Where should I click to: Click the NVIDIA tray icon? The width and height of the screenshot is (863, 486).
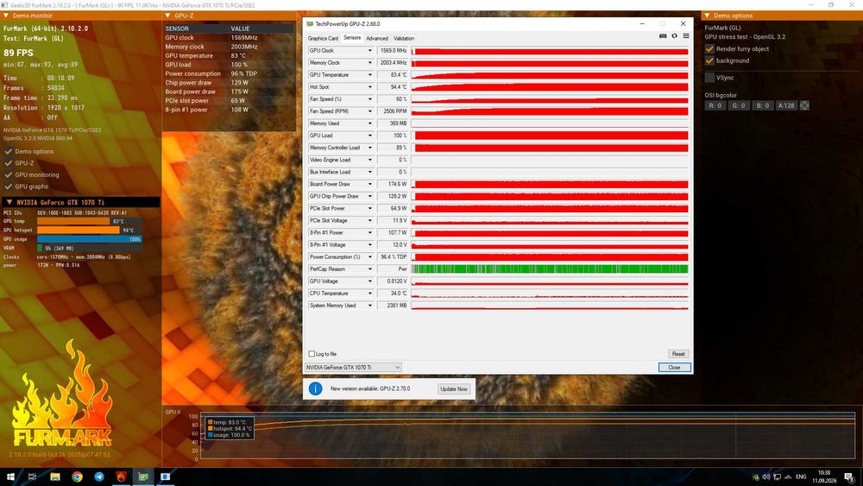click(756, 477)
